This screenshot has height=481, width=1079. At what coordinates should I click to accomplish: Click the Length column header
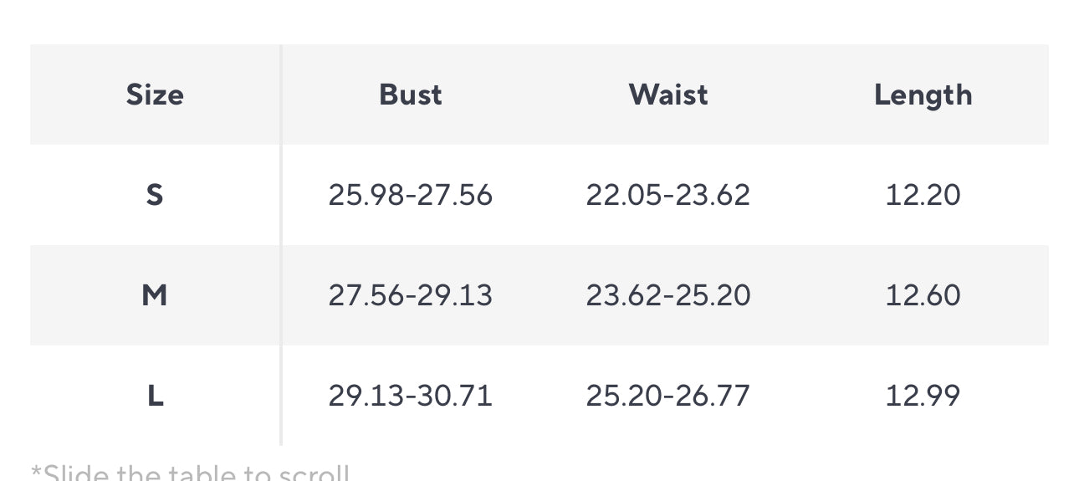tap(923, 95)
